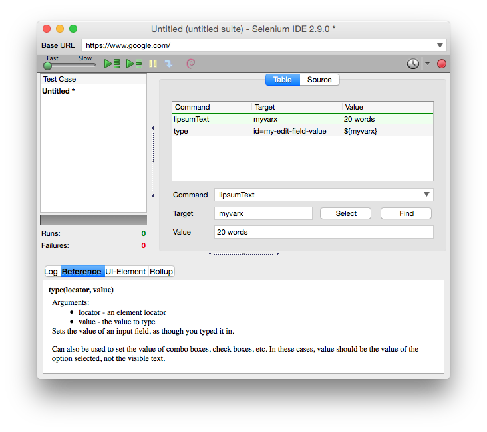487x432 pixels.
Task: Click right arrow on the horizontal splitter
Action: pos(277,254)
